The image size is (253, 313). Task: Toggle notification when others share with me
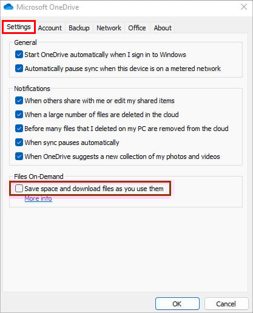(x=19, y=101)
